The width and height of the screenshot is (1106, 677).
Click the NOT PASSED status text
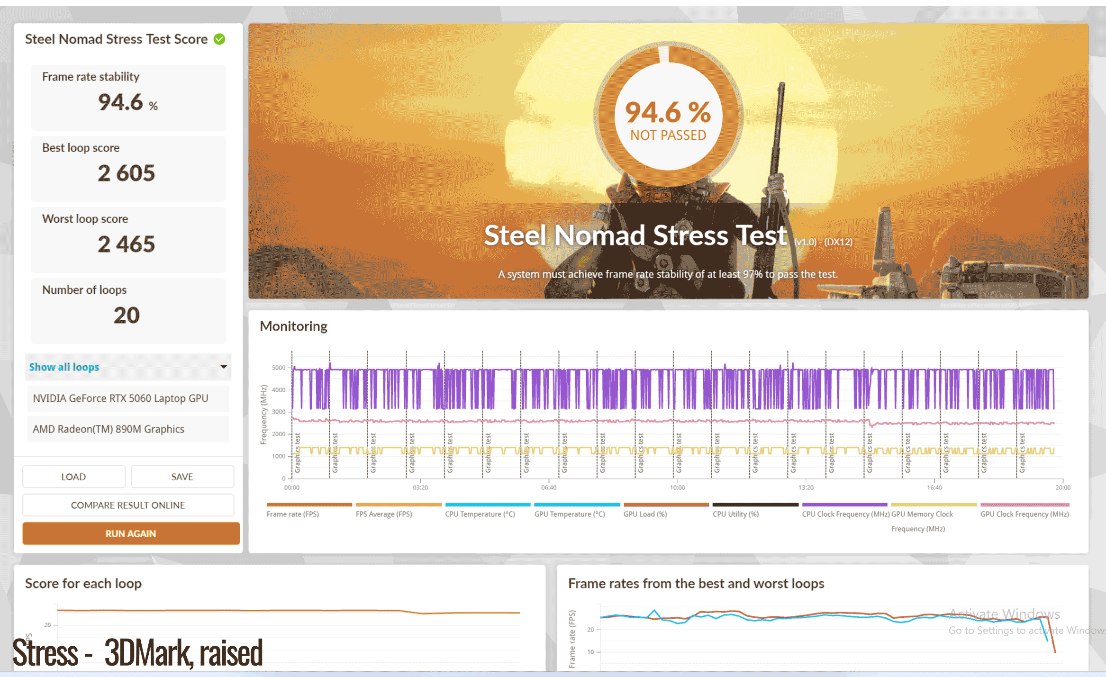(x=668, y=135)
